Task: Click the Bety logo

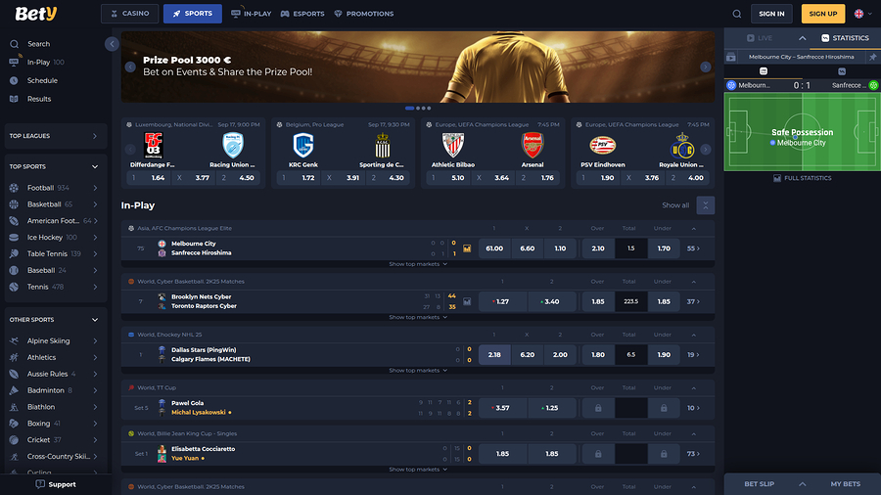Action: pyautogui.click(x=36, y=14)
